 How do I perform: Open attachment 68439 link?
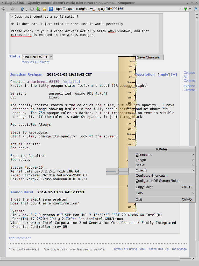[43, 82]
